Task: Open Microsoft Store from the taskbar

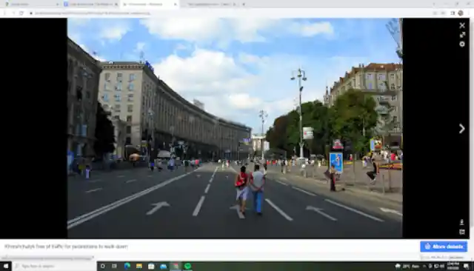Action: click(151, 266)
